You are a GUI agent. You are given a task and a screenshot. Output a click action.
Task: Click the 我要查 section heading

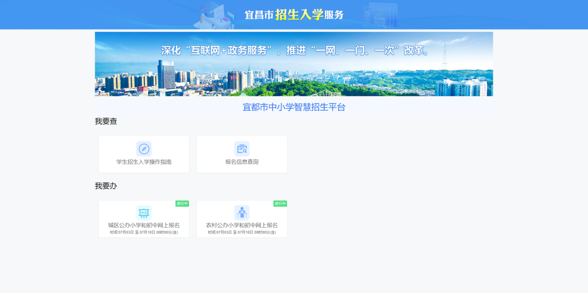pyautogui.click(x=106, y=121)
